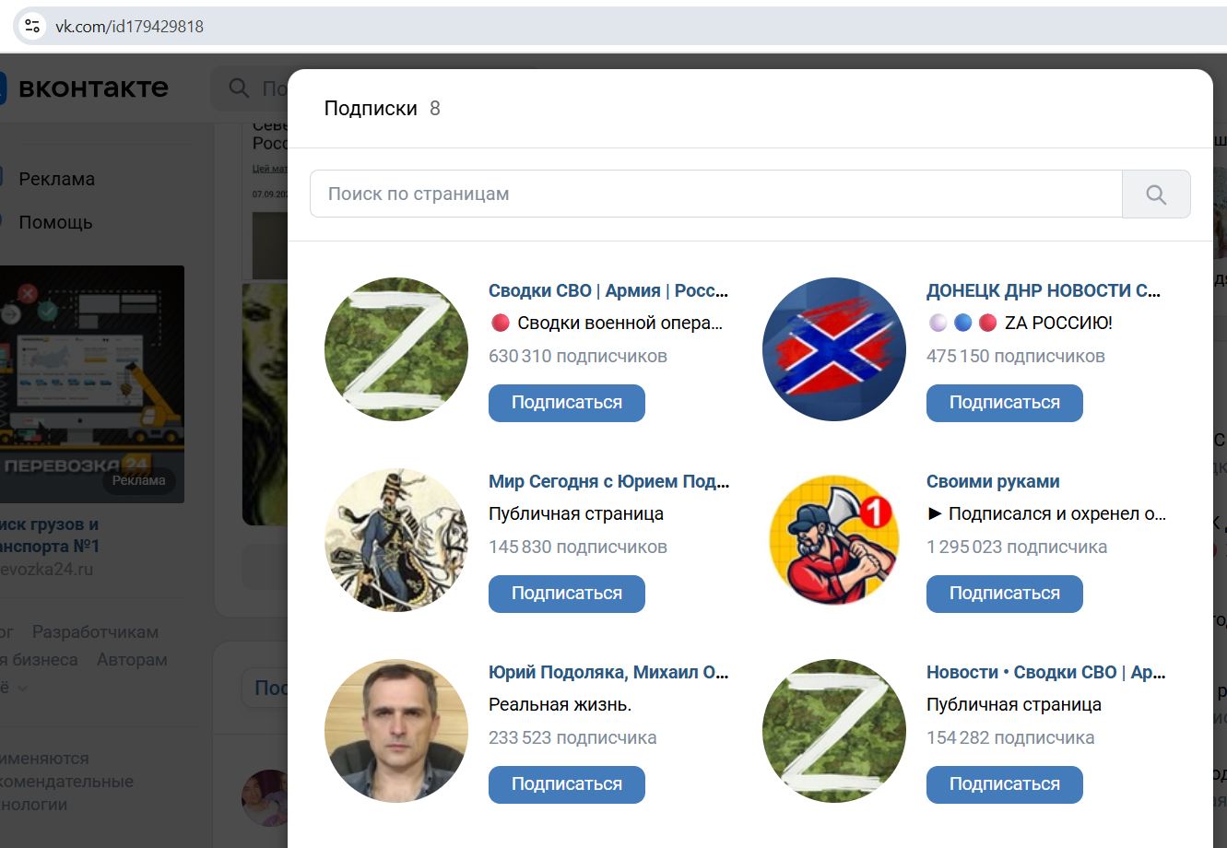Click the 'ZA РОССИЮ!' status text
Viewport: 1227px width, 848px height.
click(x=1058, y=323)
